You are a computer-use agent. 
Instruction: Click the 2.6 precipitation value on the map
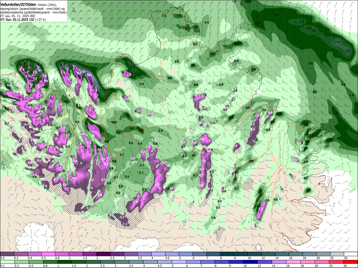tap(337, 42)
